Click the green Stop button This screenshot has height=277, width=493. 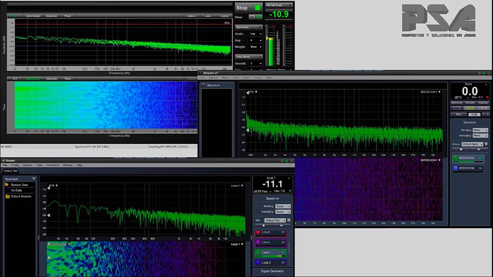pyautogui.click(x=248, y=8)
